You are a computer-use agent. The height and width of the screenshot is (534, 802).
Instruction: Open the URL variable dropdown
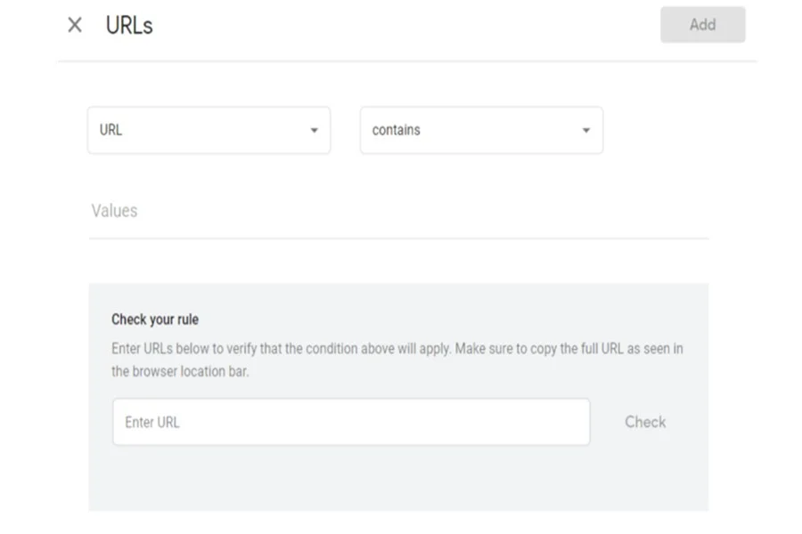click(x=209, y=130)
